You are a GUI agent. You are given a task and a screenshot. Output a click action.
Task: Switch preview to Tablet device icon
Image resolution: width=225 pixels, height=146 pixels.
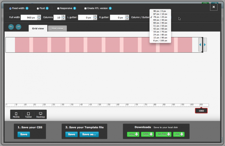pos(28,114)
